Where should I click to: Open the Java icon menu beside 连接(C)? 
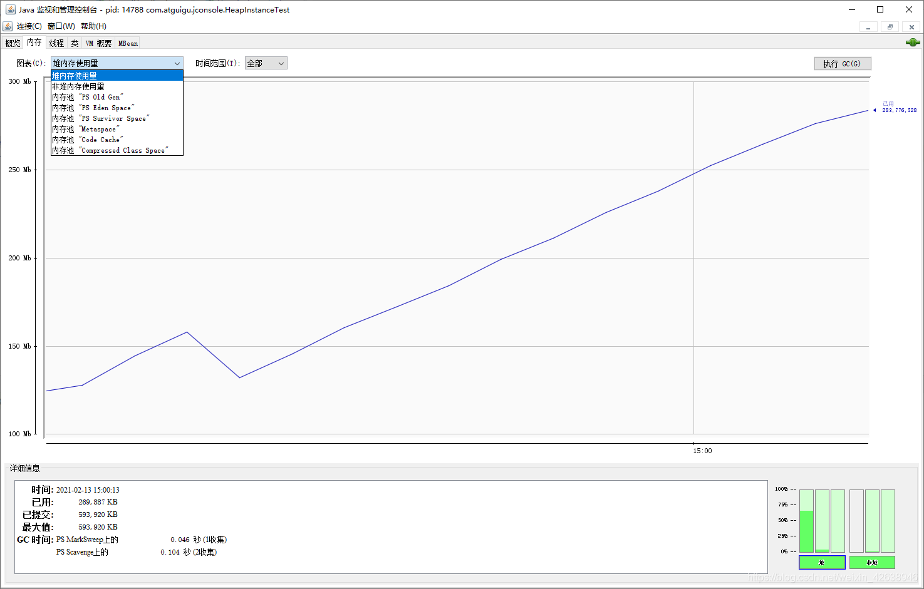(8, 26)
